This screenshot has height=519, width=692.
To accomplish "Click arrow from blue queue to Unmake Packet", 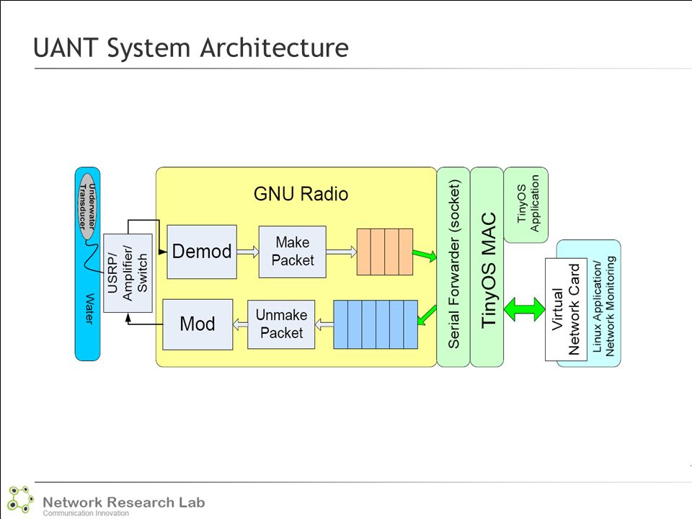I will pyautogui.click(x=324, y=325).
